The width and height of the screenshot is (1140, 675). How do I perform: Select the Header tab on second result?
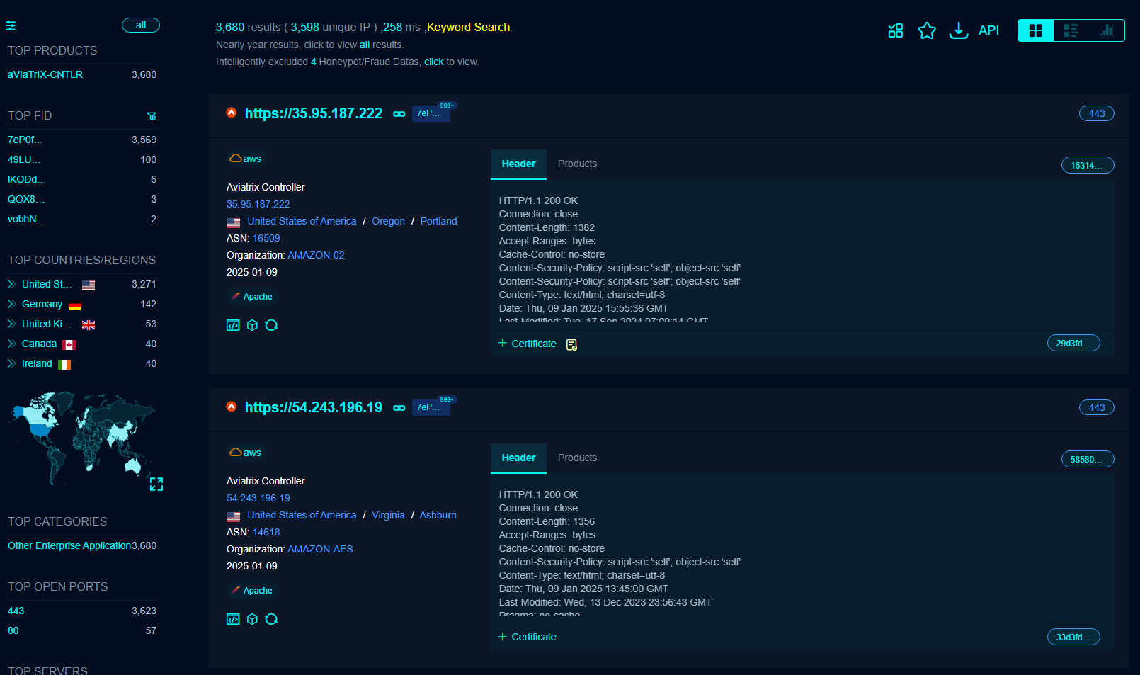click(x=518, y=458)
